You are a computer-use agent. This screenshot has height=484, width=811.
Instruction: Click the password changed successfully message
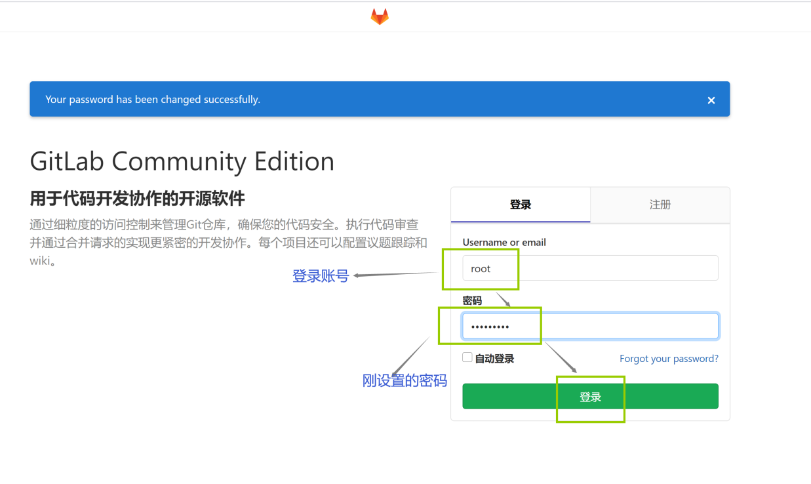153,100
